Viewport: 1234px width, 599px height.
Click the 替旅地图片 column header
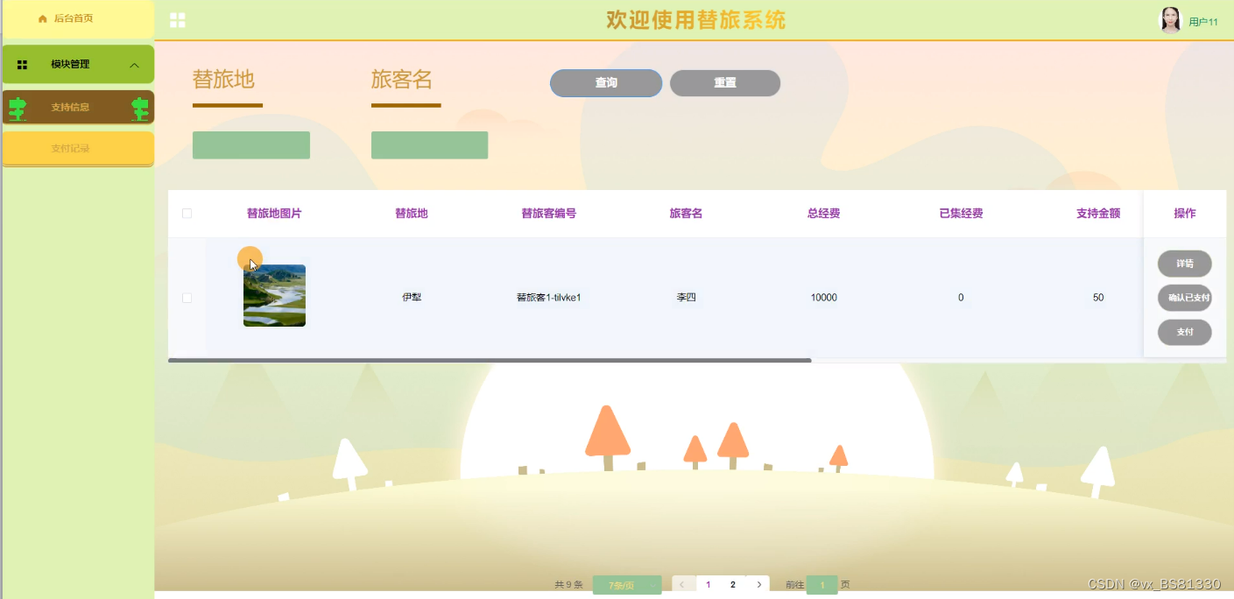[x=274, y=214]
